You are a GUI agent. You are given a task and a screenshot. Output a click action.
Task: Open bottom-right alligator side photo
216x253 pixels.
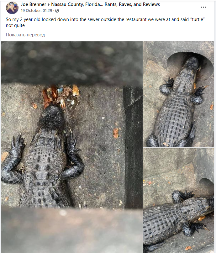pyautogui.click(x=179, y=201)
